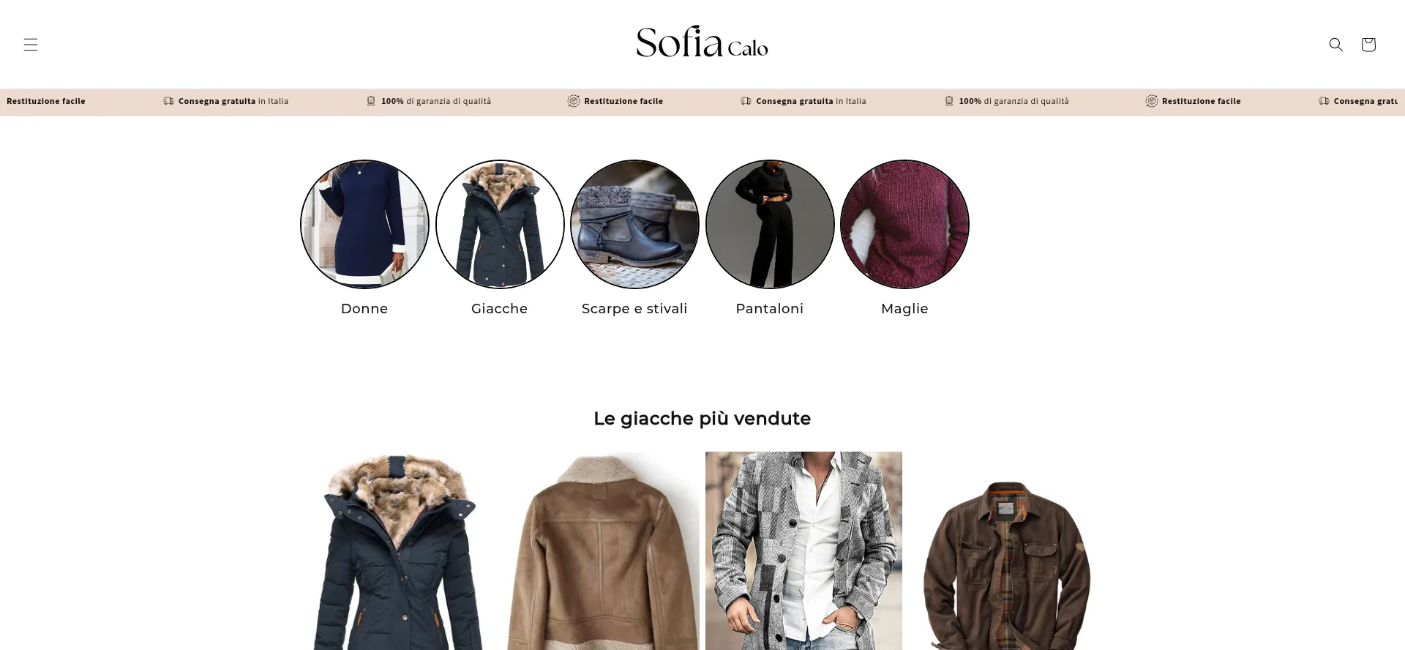Click the Le giacche più vendute heading

[702, 419]
